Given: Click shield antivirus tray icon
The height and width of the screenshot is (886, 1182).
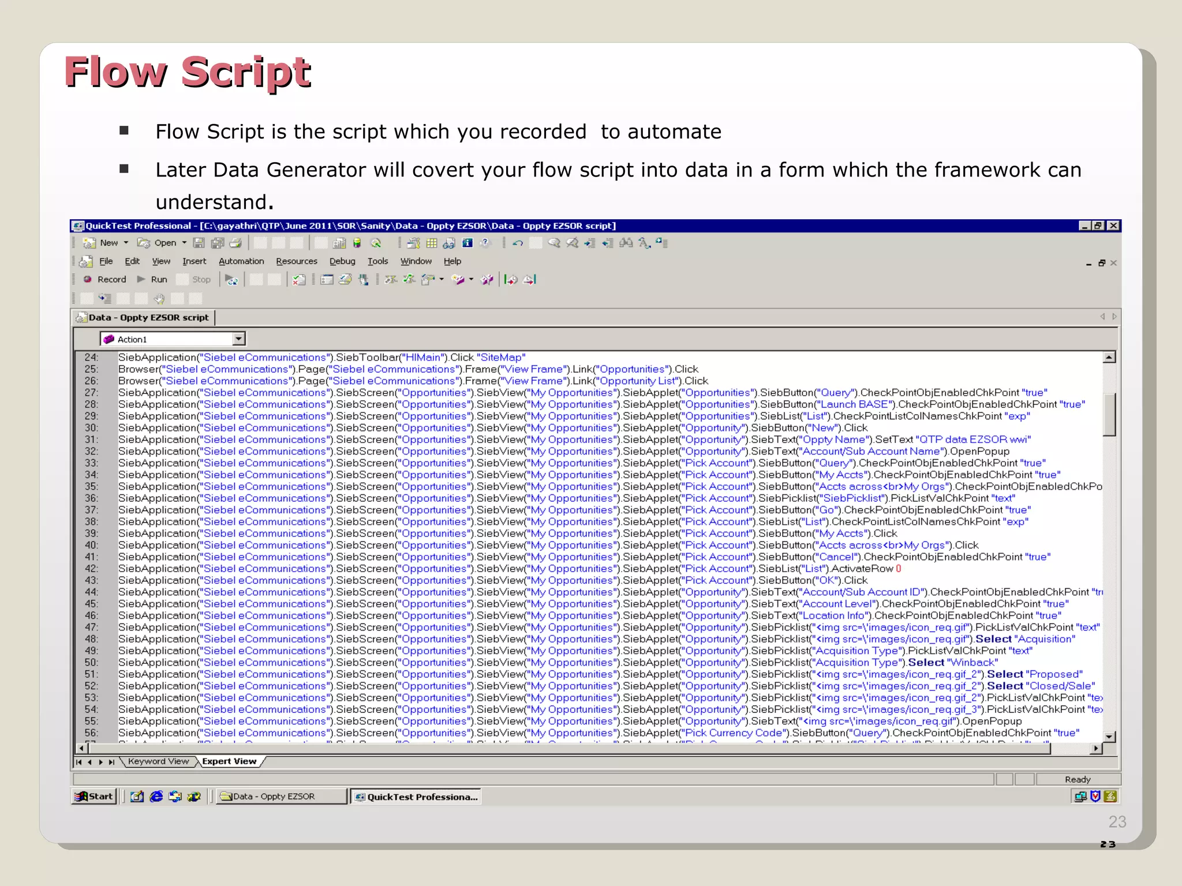Looking at the screenshot, I should tap(1095, 797).
